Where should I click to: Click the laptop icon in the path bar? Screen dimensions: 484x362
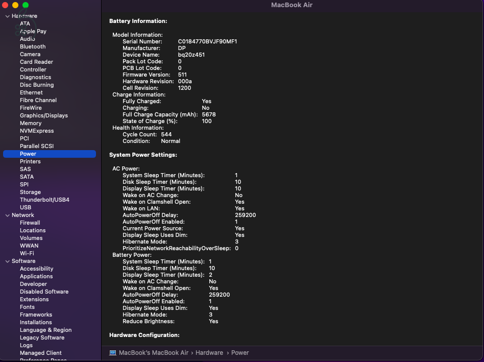tap(113, 353)
